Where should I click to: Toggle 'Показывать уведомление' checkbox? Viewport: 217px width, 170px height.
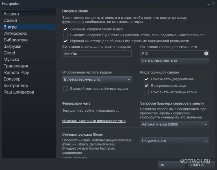coord(146,79)
